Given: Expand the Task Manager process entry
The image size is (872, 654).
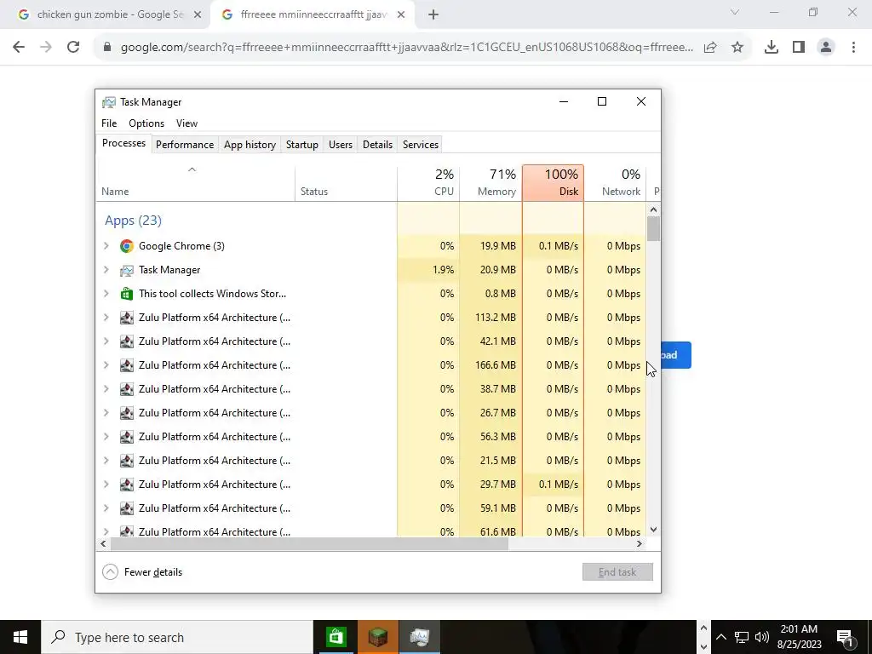Looking at the screenshot, I should pos(106,270).
